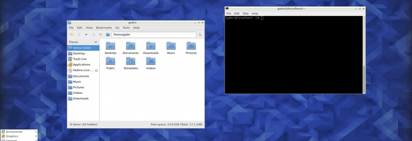Viewport: 412px width, 141px height.
Task: Expand the Accessories submenu arrow
Action: point(36,132)
